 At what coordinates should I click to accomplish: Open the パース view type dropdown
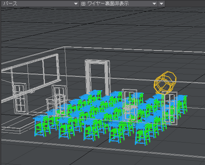coord(40,4)
